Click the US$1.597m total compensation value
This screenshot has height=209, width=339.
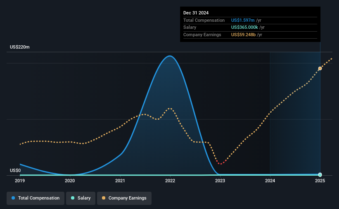pos(243,20)
